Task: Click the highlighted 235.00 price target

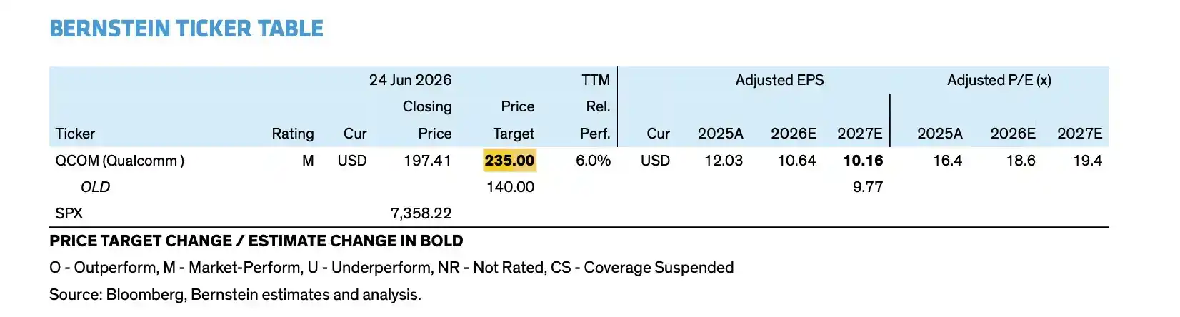Action: click(509, 161)
